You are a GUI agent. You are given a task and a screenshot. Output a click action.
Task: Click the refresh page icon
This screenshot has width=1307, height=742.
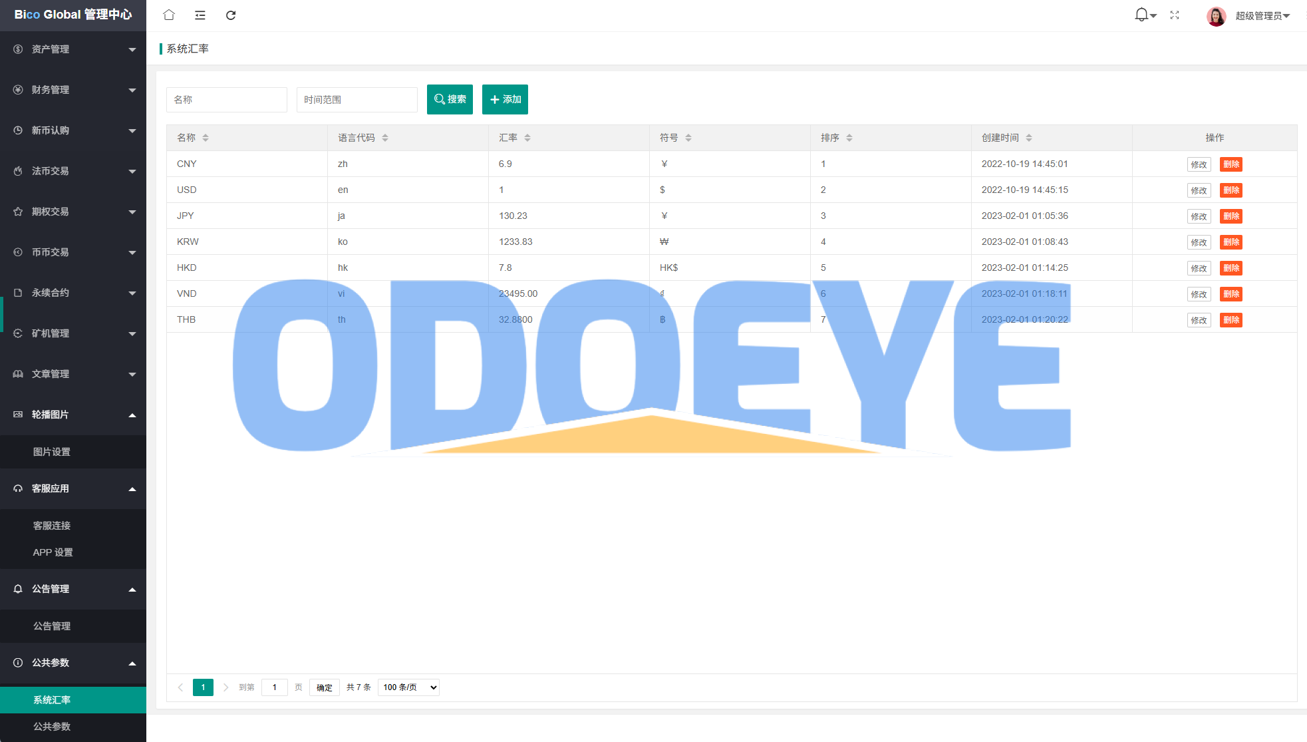click(231, 15)
